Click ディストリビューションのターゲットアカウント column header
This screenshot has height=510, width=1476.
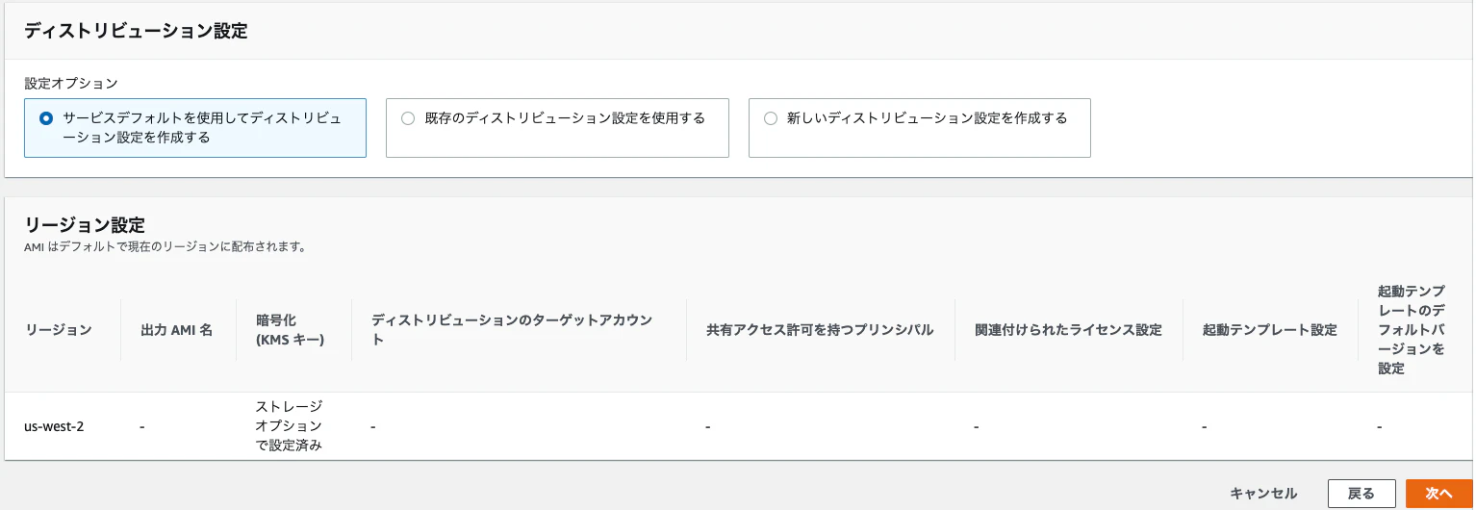(x=513, y=330)
